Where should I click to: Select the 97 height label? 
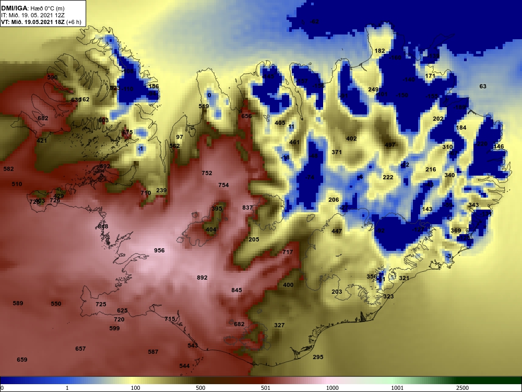pos(180,136)
